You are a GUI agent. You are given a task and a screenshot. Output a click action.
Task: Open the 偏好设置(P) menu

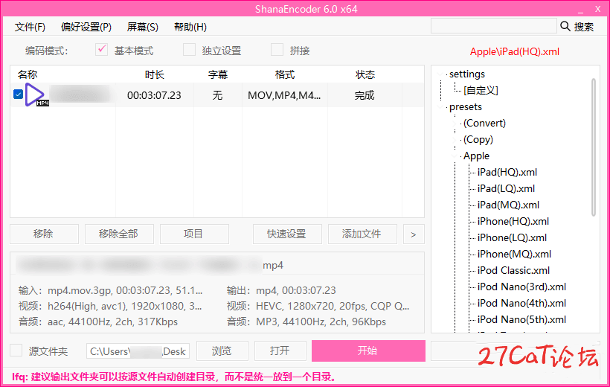86,27
